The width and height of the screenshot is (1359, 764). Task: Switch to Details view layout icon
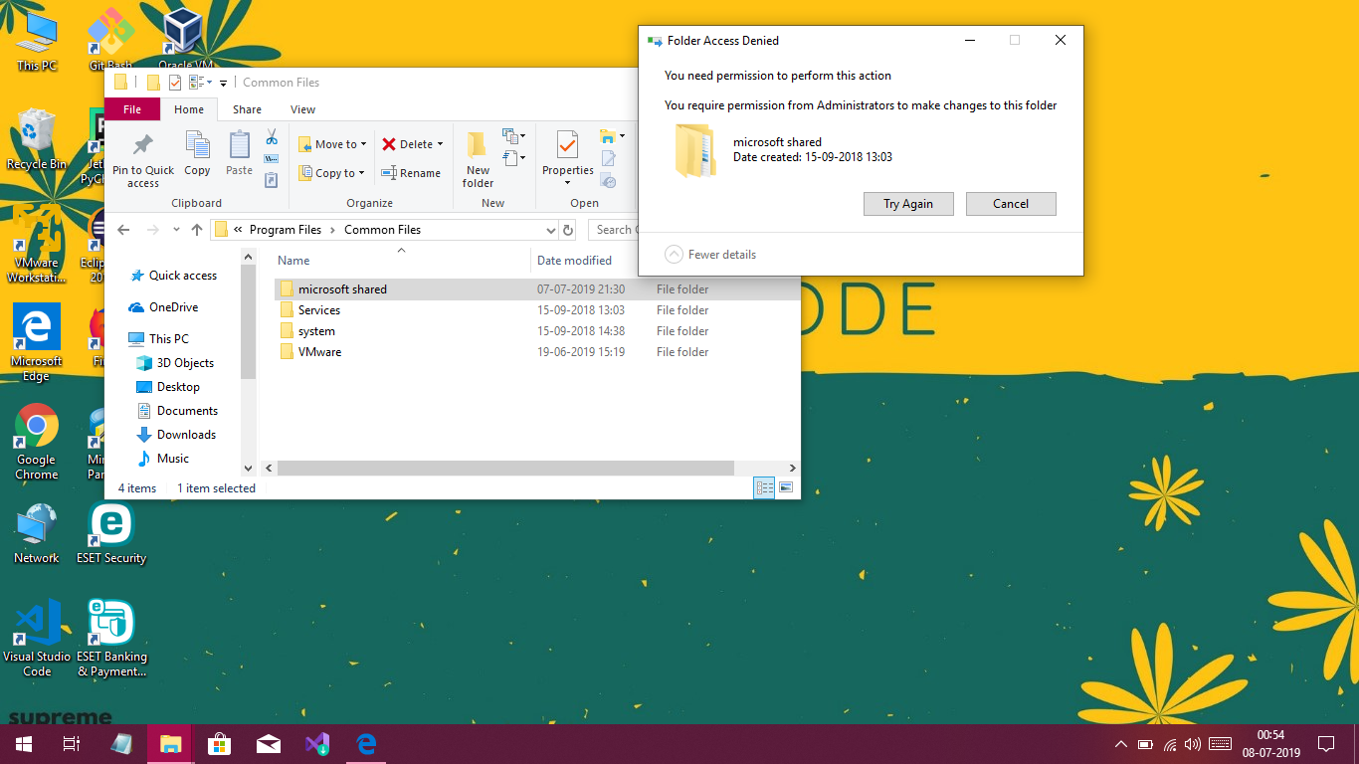pyautogui.click(x=764, y=487)
